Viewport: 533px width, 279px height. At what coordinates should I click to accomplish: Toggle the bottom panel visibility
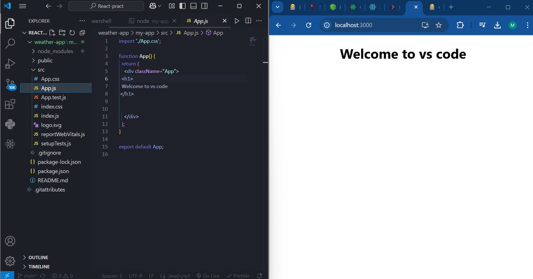pos(193,6)
